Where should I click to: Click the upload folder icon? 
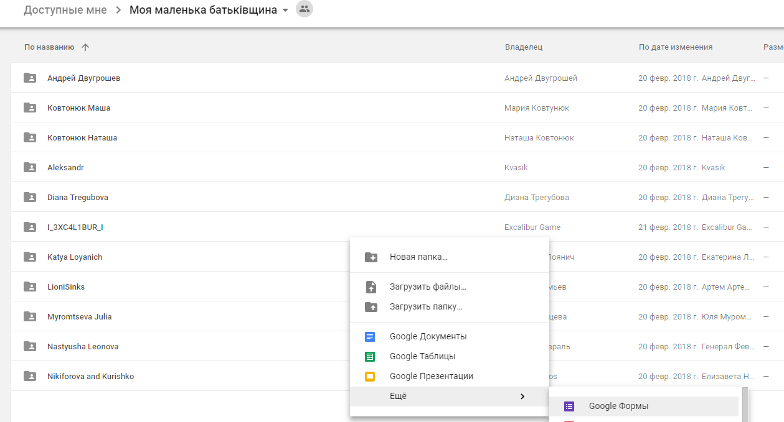point(371,307)
